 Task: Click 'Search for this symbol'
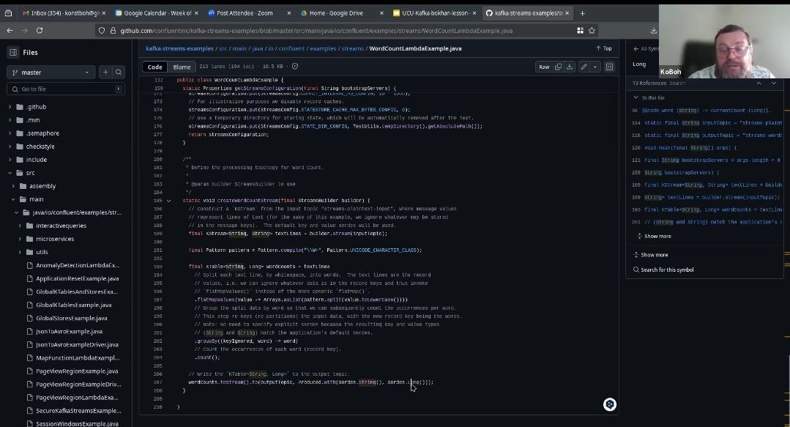pyautogui.click(x=663, y=270)
